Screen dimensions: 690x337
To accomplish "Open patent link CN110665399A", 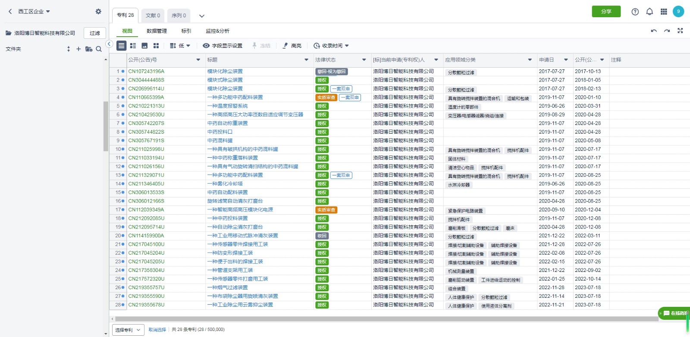I will tap(146, 97).
